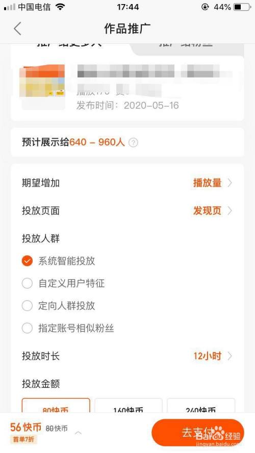Viewport: 255px width, 453px height.
Task: Tap the cellular signal bars icon
Action: point(10,7)
